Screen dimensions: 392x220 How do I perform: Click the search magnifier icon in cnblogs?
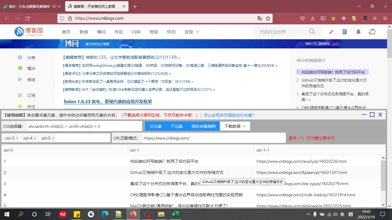[x=312, y=32]
